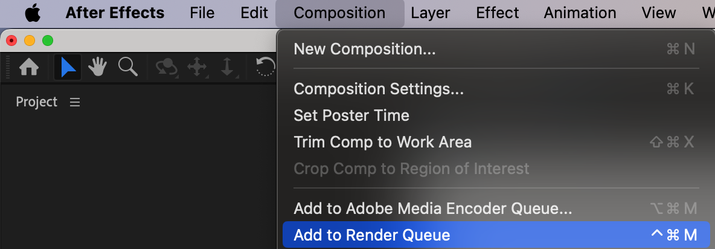Select the Pan camera tool
The height and width of the screenshot is (249, 715).
pyautogui.click(x=197, y=67)
